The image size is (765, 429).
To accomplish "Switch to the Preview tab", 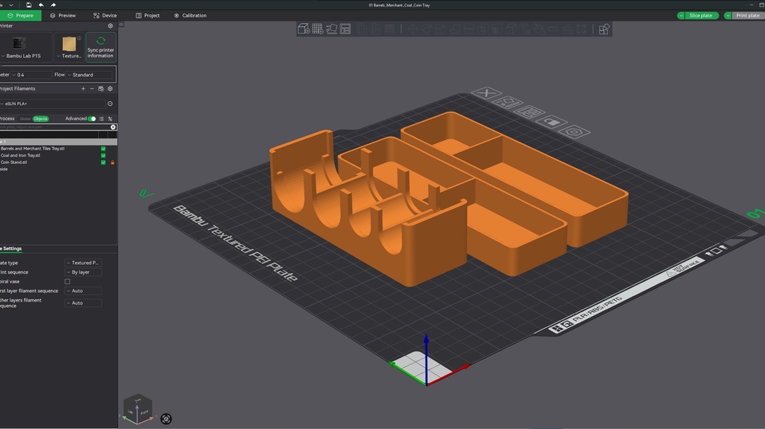I will [63, 15].
